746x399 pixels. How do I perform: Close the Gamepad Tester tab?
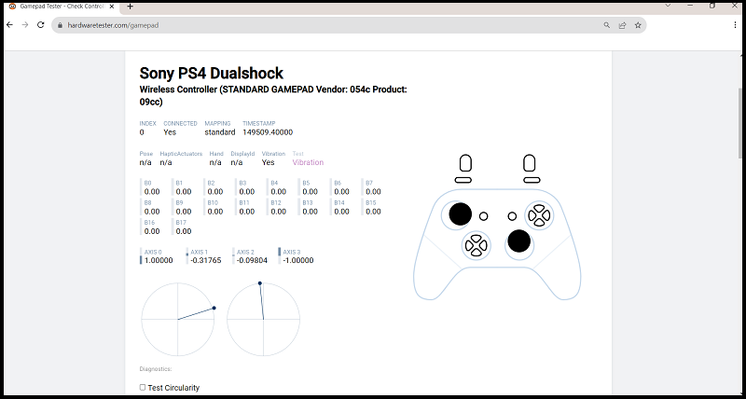point(111,7)
